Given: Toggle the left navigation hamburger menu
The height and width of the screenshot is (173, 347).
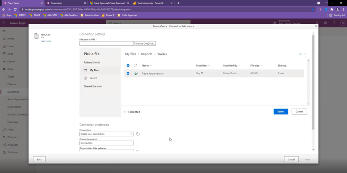Looking at the screenshot, I should click(4, 31).
